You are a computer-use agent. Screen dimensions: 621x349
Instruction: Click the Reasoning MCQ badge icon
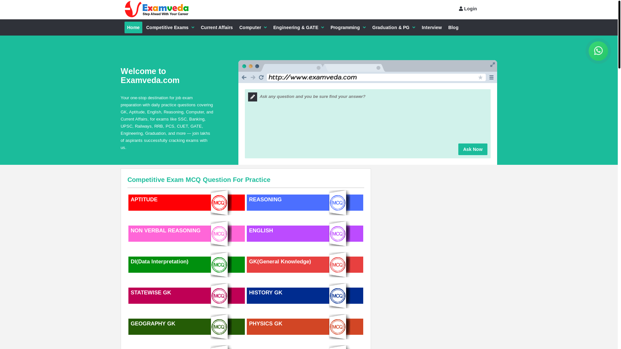point(338,203)
